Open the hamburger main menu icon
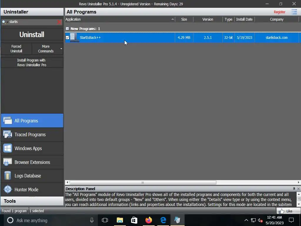This screenshot has width=301, height=226. pyautogui.click(x=294, y=12)
